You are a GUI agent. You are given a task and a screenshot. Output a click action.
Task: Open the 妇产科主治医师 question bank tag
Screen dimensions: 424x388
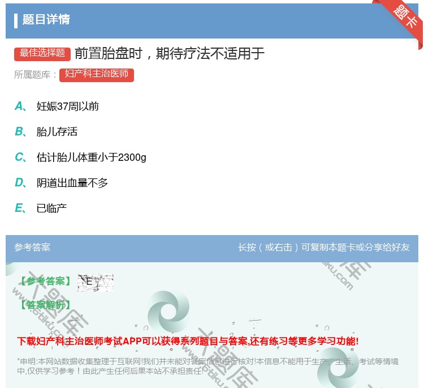tap(97, 75)
